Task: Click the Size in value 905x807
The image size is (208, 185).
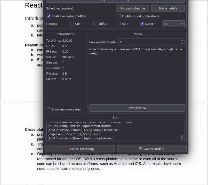Action: click(x=68, y=57)
